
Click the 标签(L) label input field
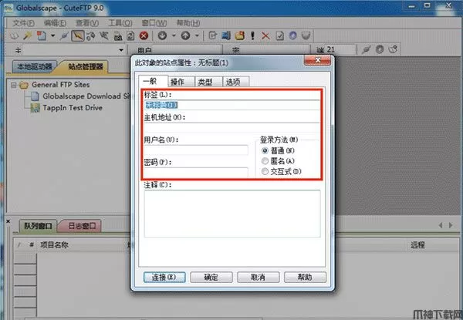pyautogui.click(x=232, y=106)
